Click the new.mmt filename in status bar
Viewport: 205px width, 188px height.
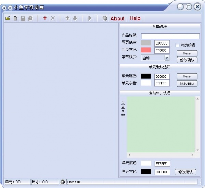click(x=74, y=182)
